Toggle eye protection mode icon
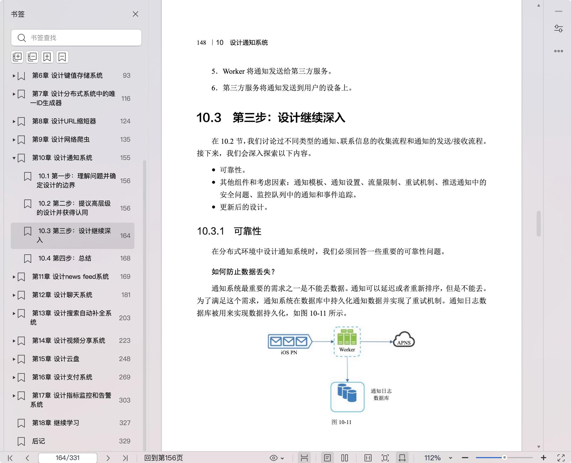The image size is (571, 463). 273,458
